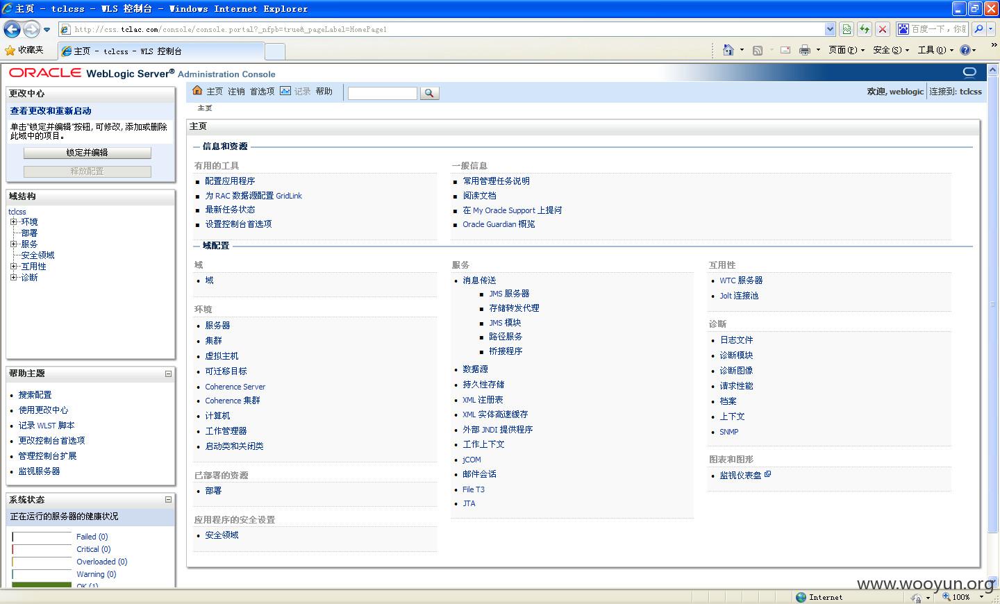Select the 主页 - tclcss browser tab
The height and width of the screenshot is (604, 1000).
click(161, 51)
